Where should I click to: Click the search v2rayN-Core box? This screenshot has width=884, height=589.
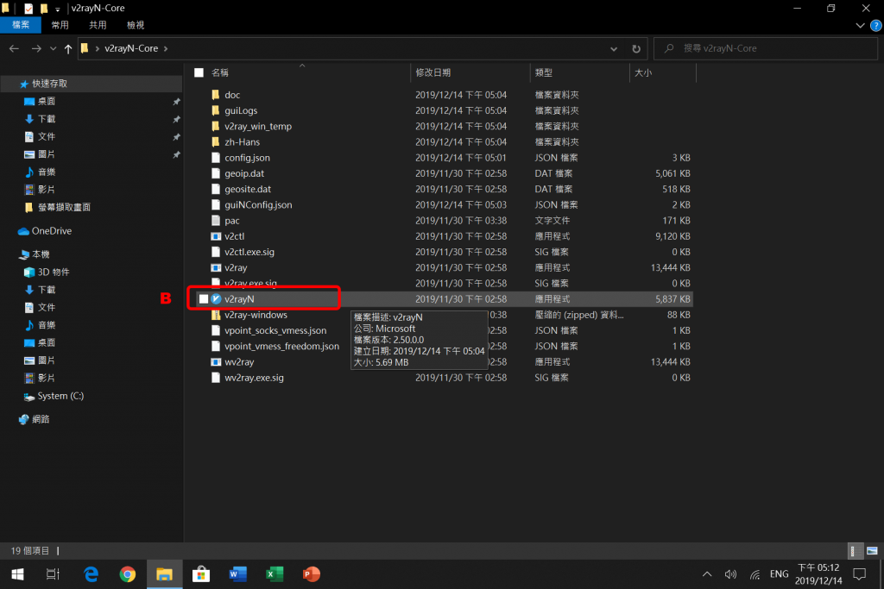pos(766,48)
